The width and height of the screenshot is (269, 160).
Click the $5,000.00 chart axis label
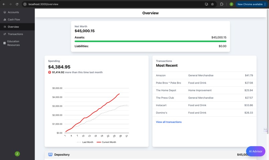(x=57, y=88)
